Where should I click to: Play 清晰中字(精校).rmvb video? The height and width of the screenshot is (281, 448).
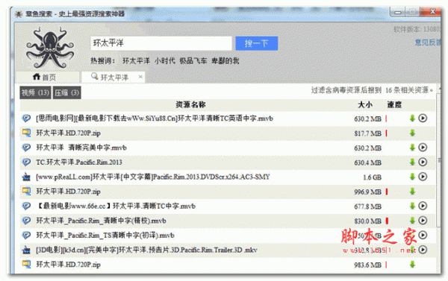click(423, 221)
